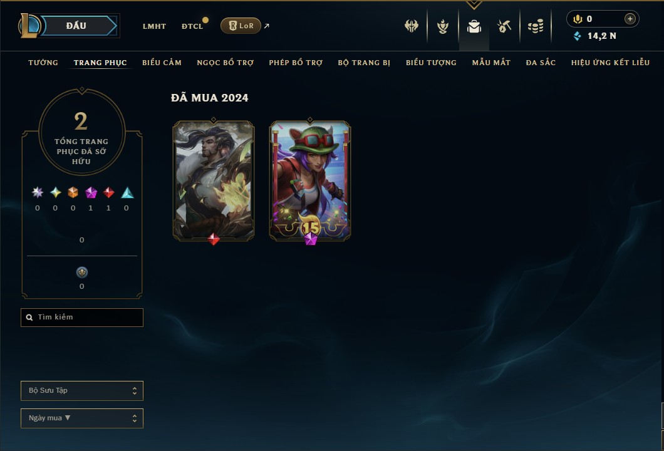
Task: Select the red Epic gem filter
Action: pos(109,193)
